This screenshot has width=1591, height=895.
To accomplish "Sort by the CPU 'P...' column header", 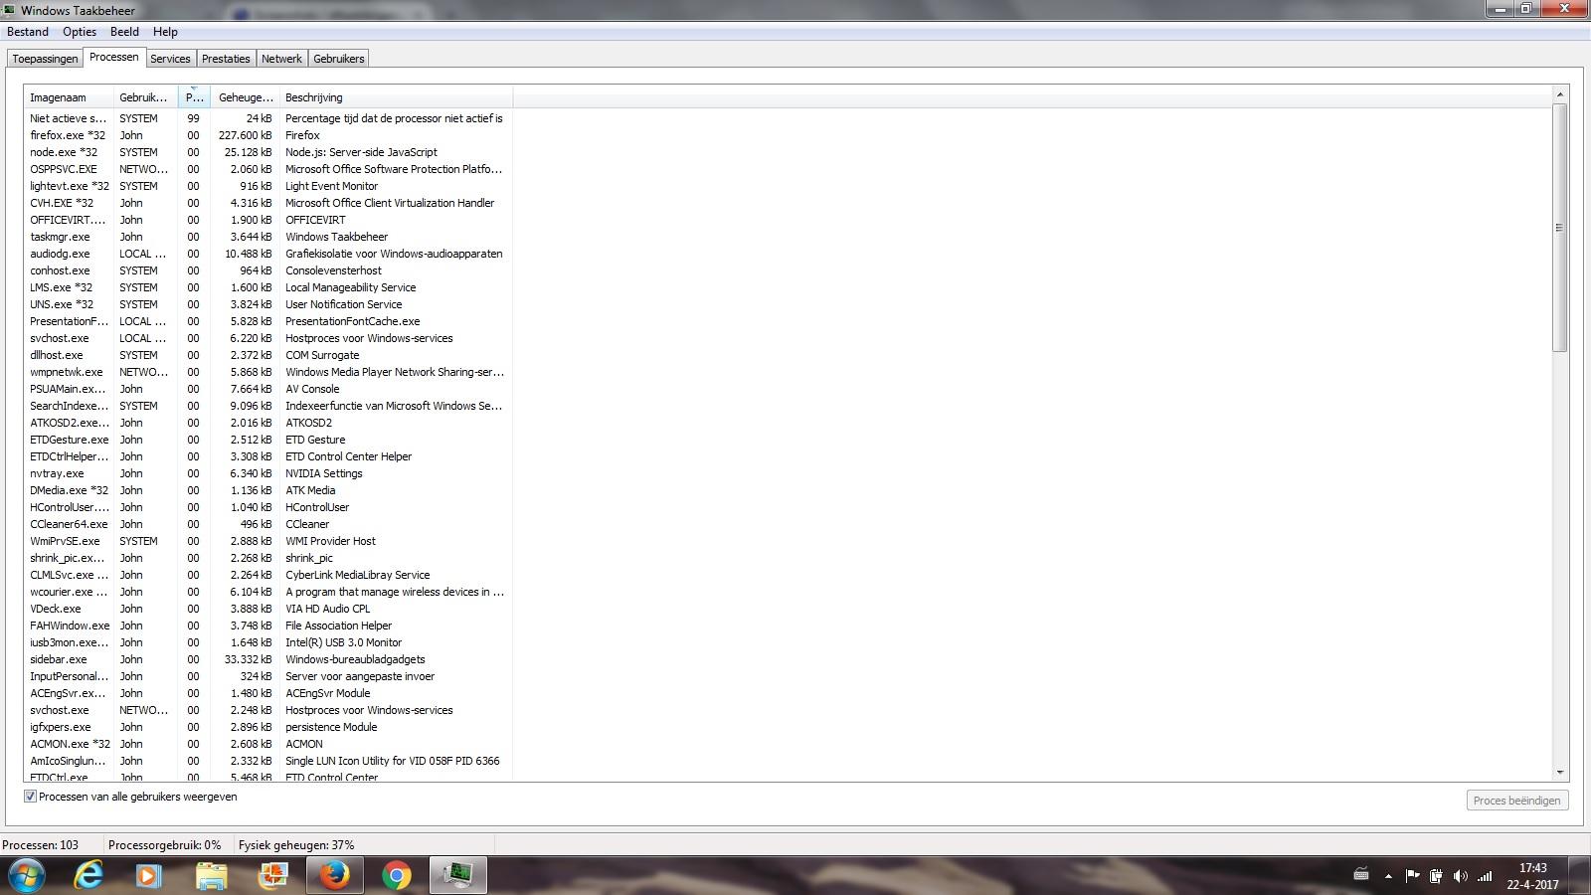I will point(194,97).
